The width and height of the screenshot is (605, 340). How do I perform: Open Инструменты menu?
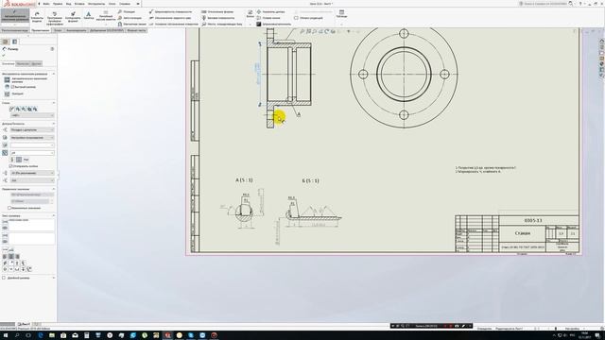tap(96, 4)
